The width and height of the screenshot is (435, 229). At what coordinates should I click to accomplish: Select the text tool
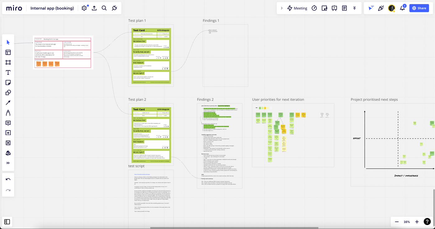point(8,73)
